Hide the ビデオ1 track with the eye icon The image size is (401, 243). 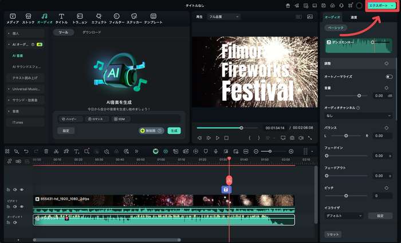tap(22, 206)
